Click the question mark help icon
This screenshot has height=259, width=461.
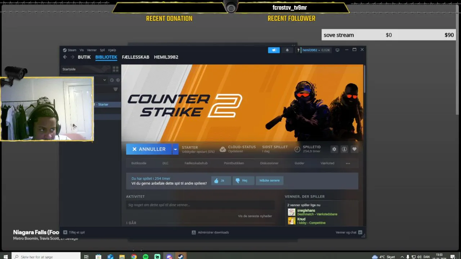point(298,50)
